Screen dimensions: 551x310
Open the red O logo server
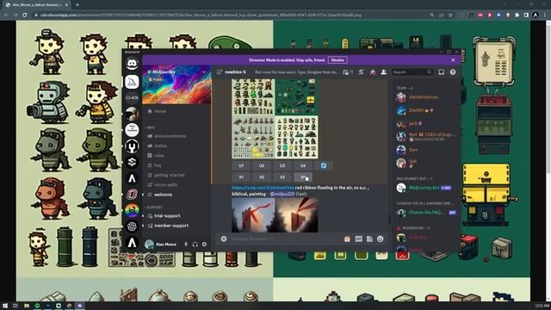point(132,195)
